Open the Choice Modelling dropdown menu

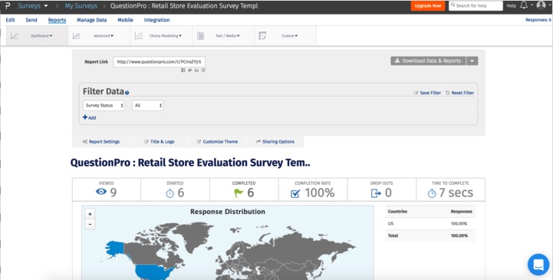pyautogui.click(x=166, y=35)
